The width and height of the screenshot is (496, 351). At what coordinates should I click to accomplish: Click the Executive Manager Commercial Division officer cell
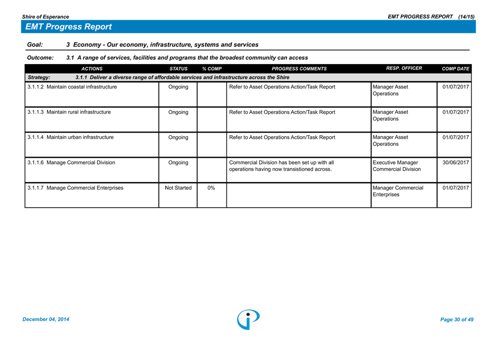397,166
